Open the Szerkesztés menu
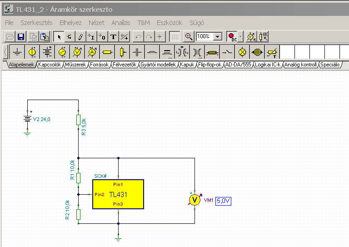349x247 pixels. pyautogui.click(x=36, y=23)
